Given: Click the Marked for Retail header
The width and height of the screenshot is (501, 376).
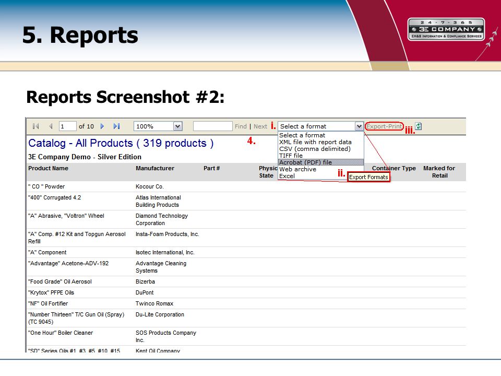Looking at the screenshot, I should (x=439, y=172).
